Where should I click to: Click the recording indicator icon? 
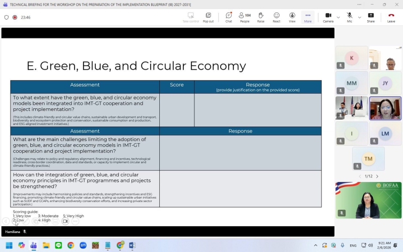15,17
